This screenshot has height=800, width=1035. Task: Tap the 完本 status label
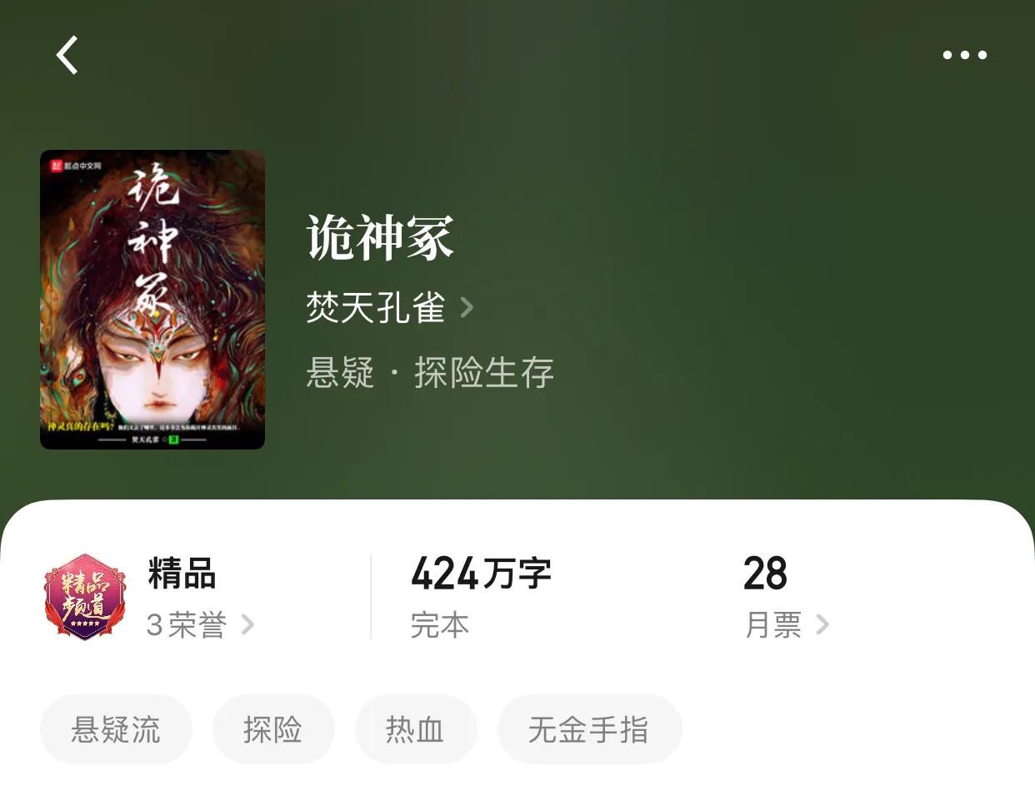tap(440, 624)
